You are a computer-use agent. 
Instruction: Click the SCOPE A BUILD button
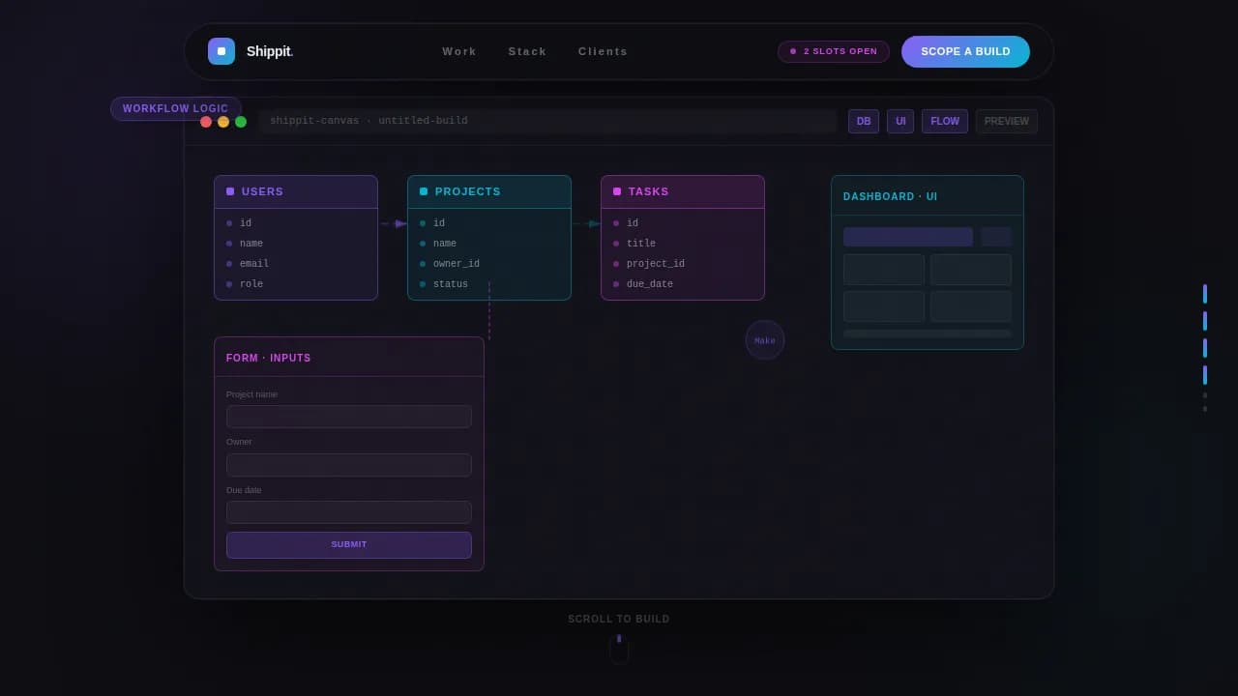[x=965, y=51]
